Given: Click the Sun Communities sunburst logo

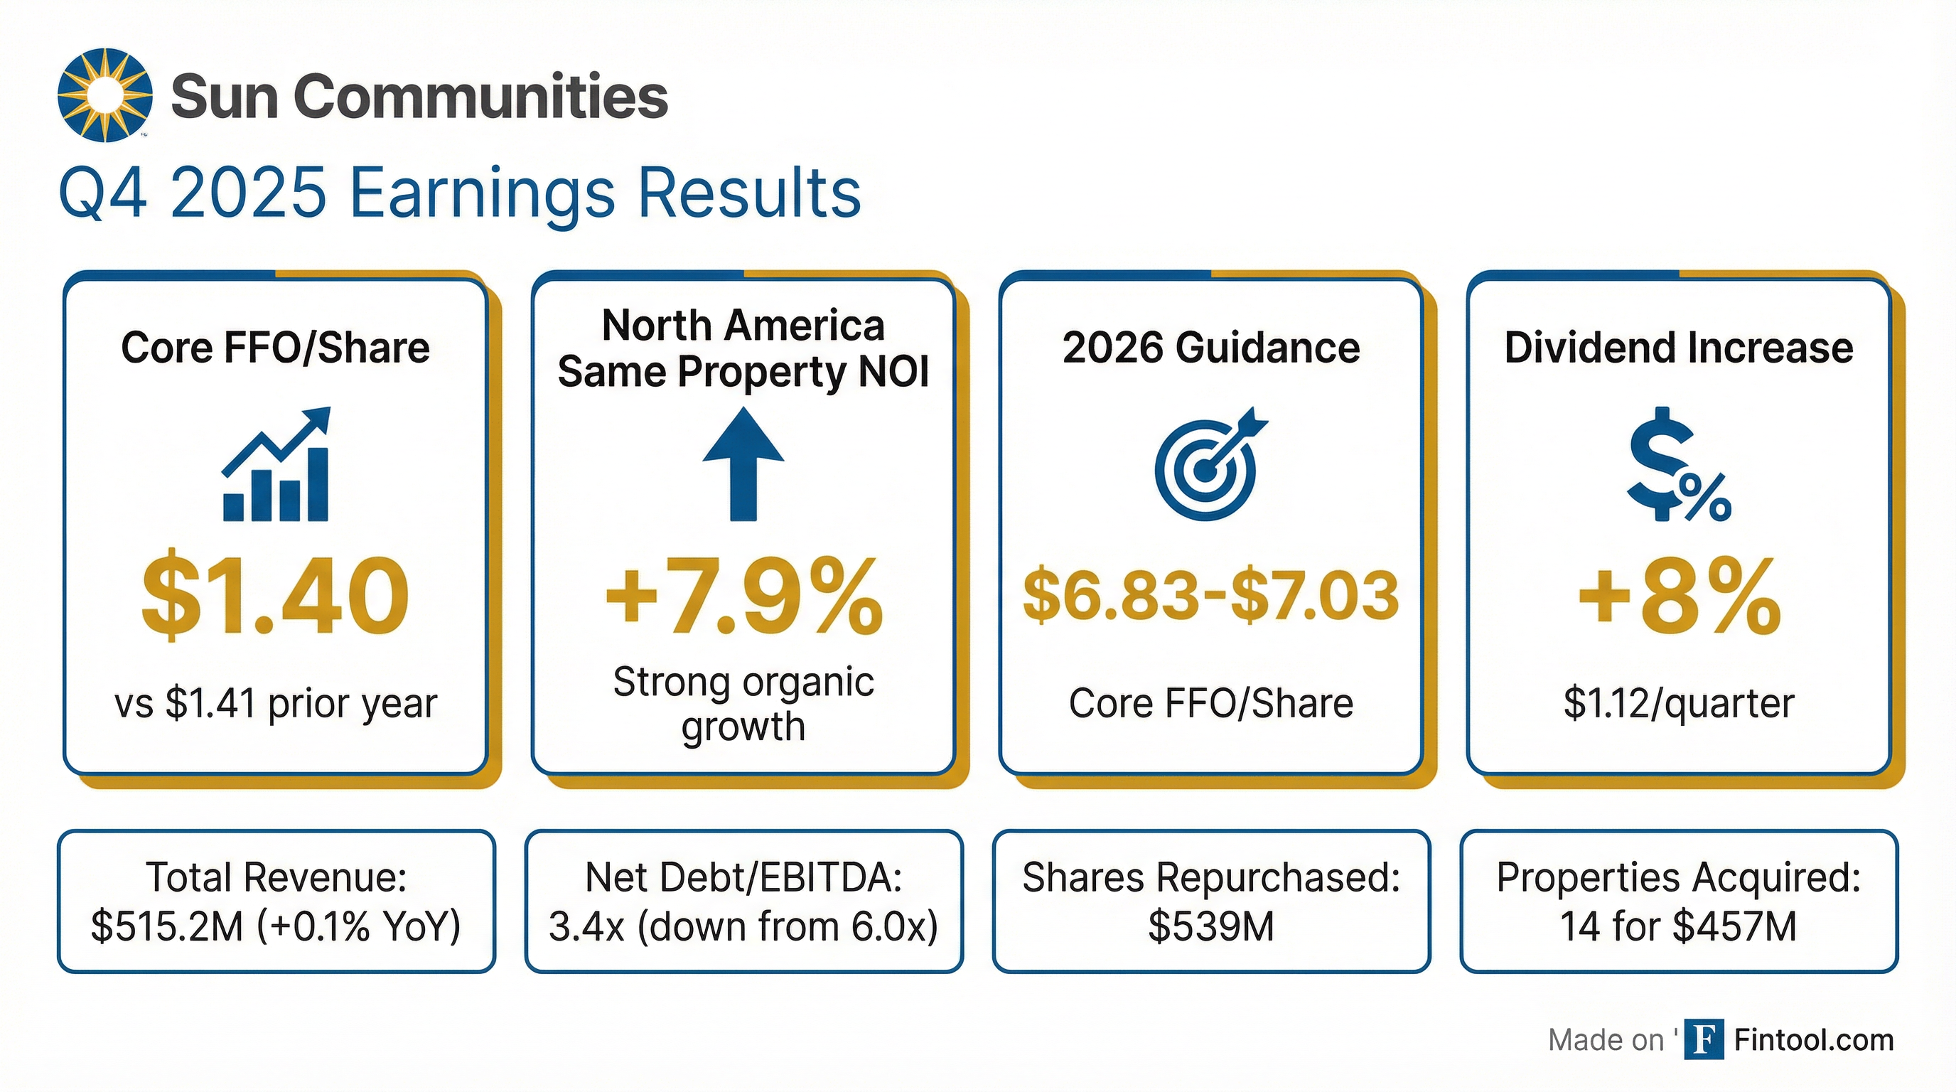Looking at the screenshot, I should click(104, 96).
